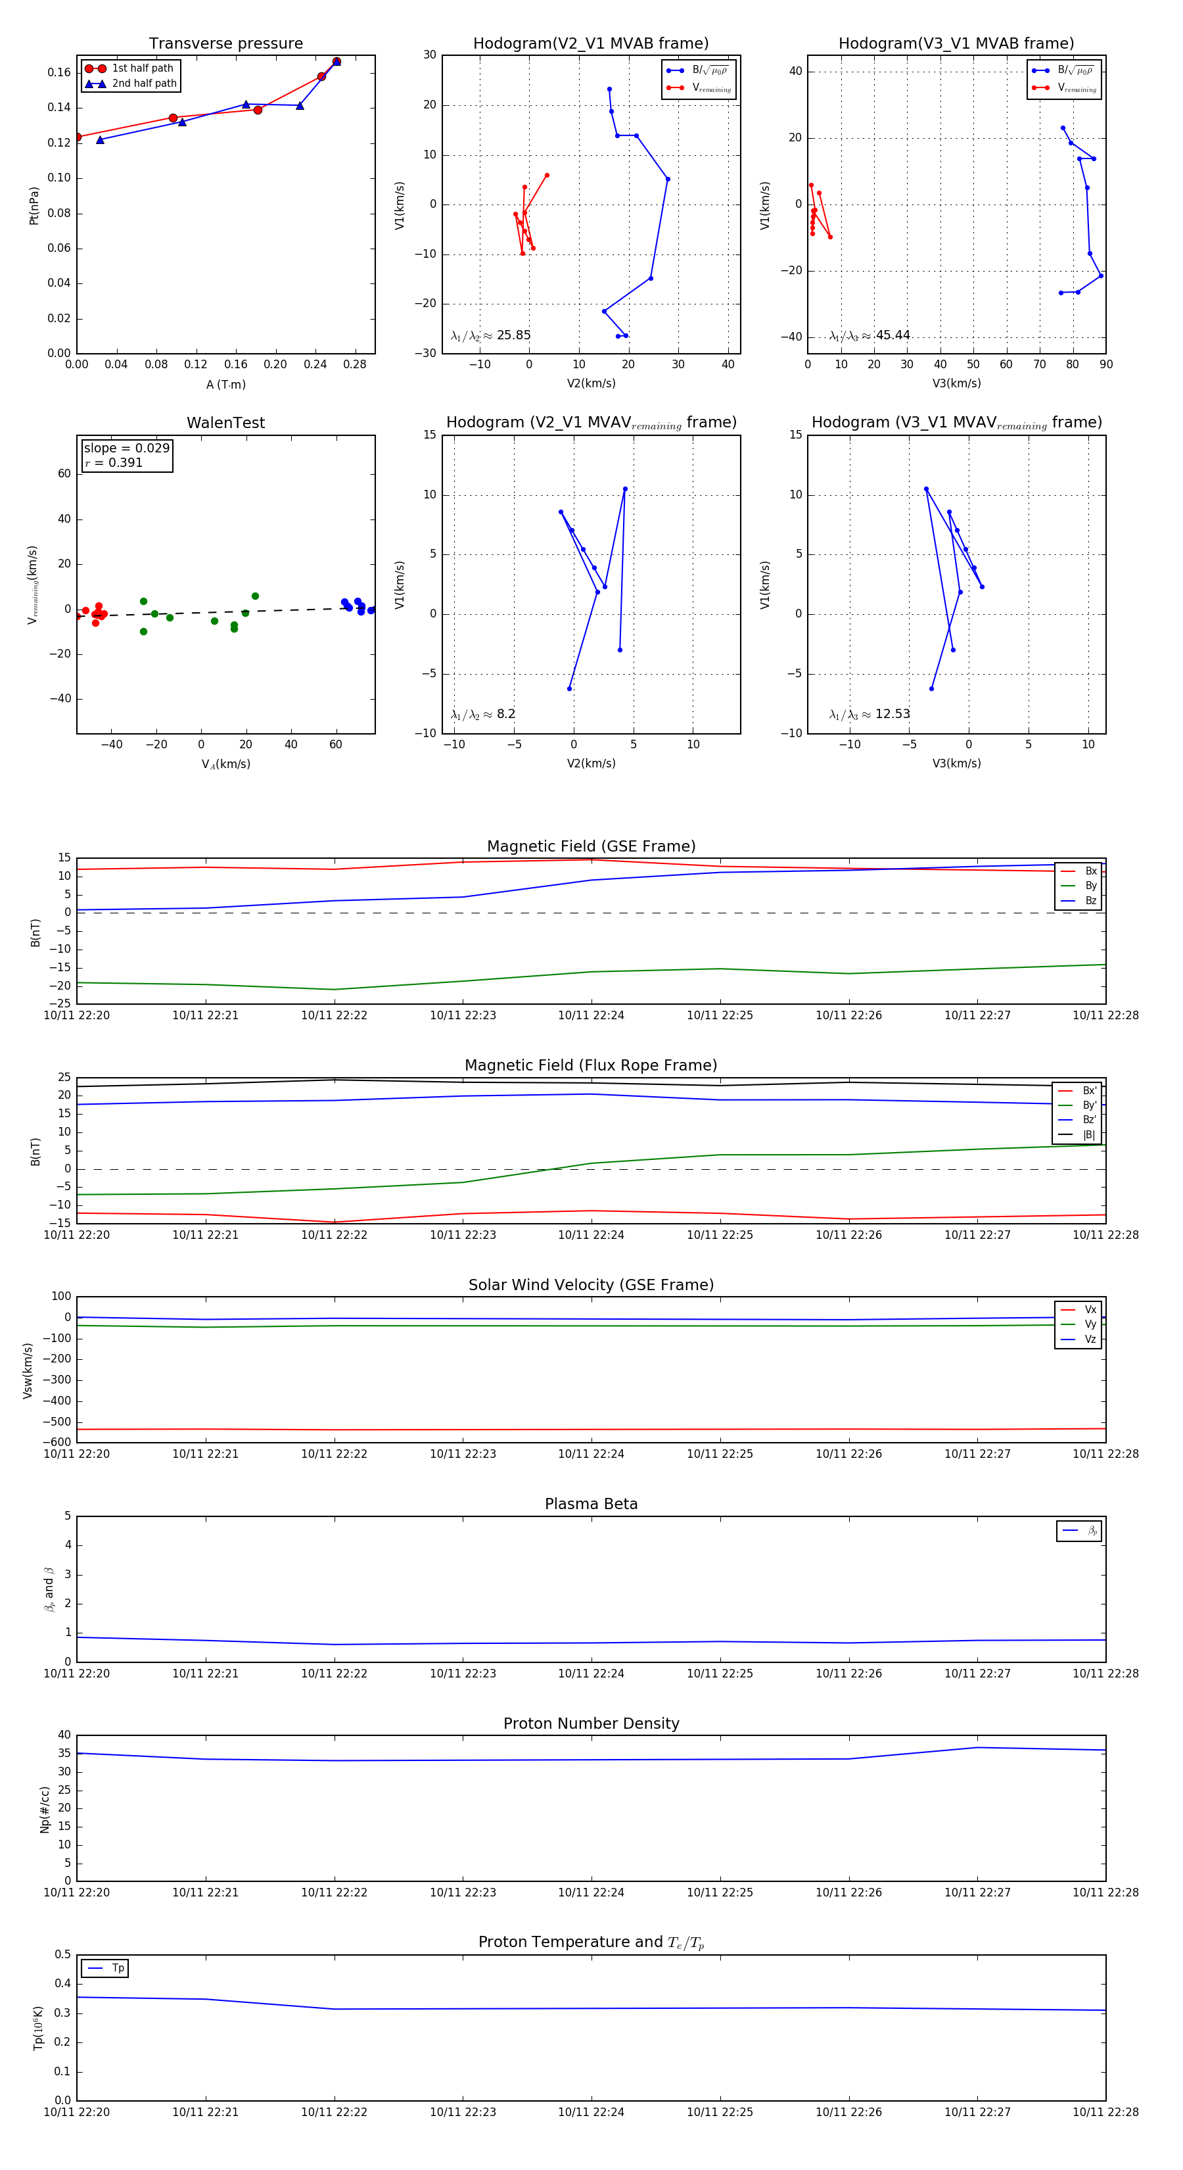Click the "slope = 0.029" annotation

coord(126,448)
